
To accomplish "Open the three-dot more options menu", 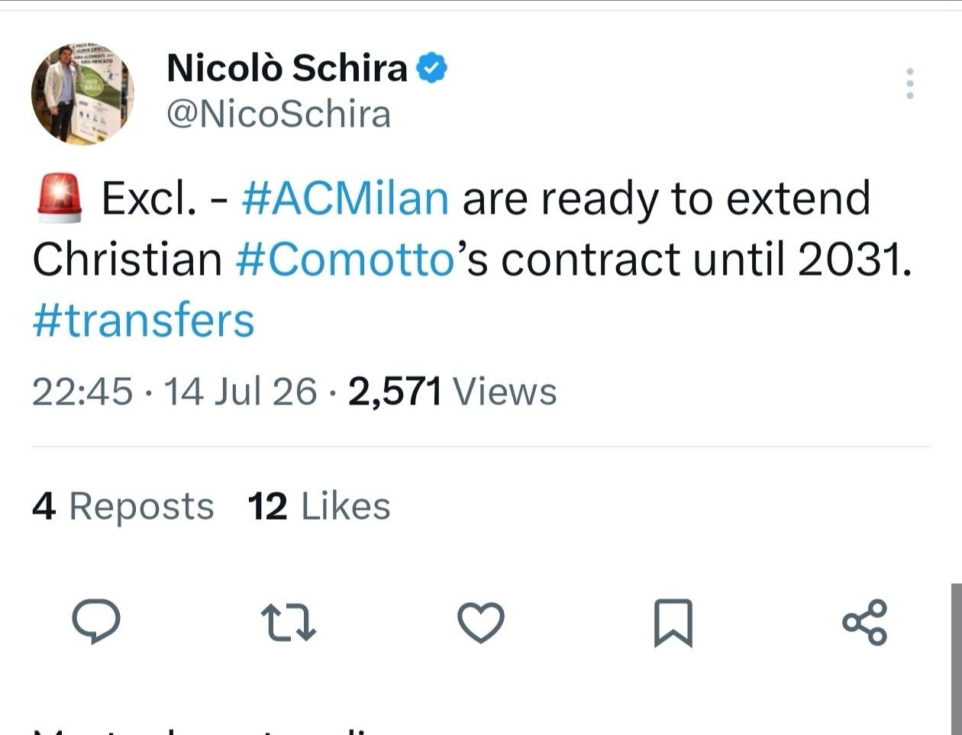I will point(909,83).
